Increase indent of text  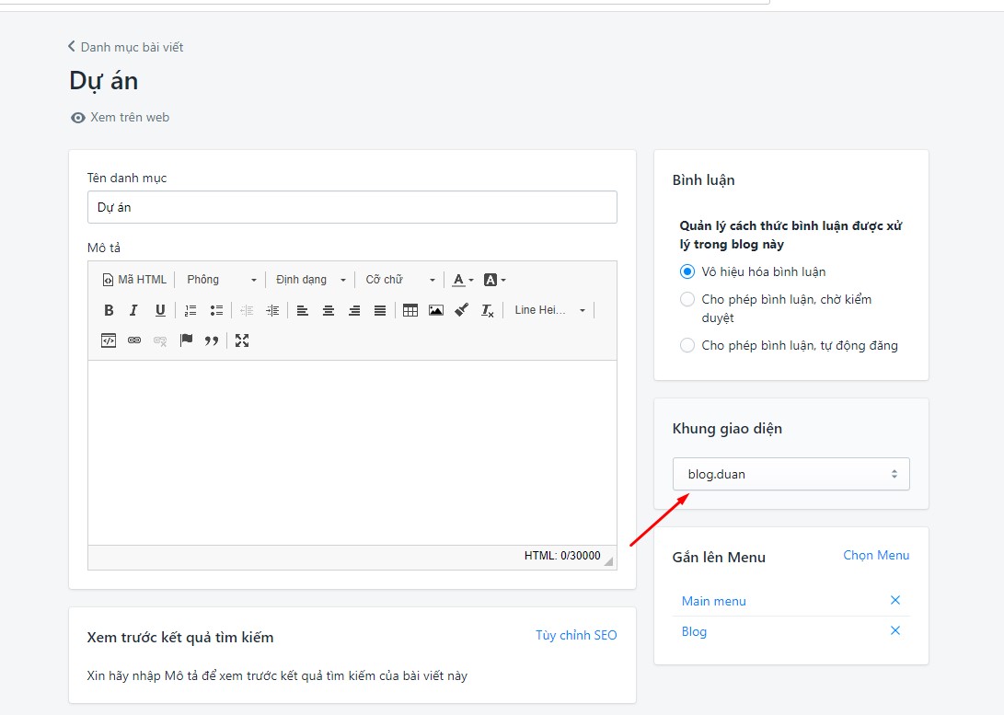tap(272, 310)
